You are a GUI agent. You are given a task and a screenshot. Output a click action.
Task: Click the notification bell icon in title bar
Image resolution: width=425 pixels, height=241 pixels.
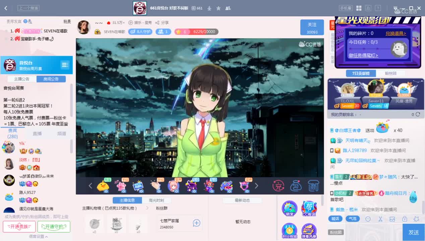368,8
